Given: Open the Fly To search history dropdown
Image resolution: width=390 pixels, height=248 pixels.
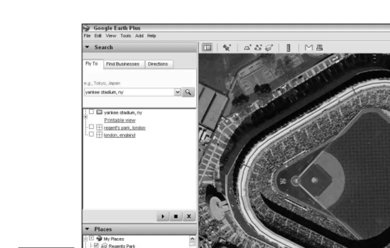Looking at the screenshot, I should tap(177, 92).
